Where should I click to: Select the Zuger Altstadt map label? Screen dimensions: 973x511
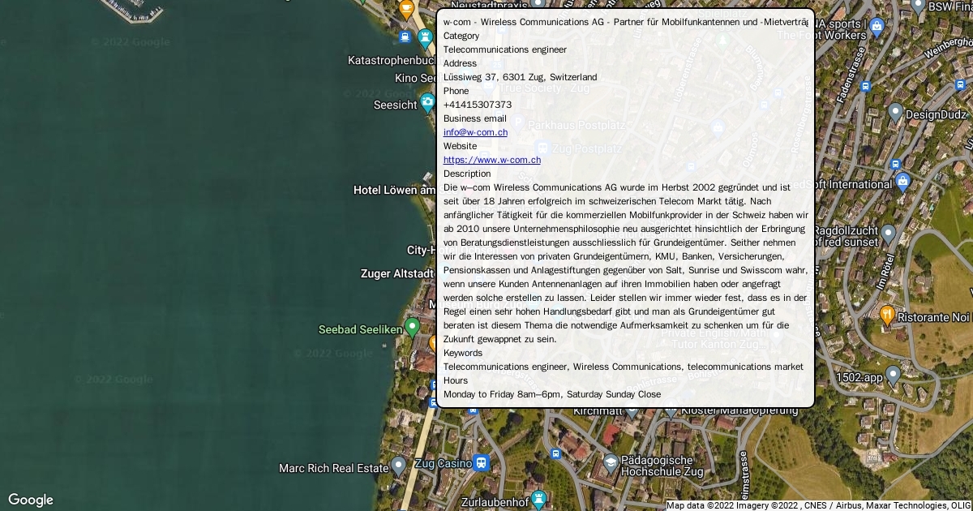(x=397, y=273)
